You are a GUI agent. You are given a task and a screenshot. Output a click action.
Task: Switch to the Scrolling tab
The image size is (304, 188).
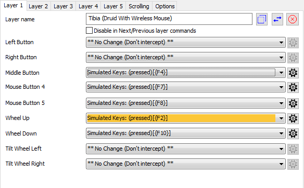click(139, 6)
